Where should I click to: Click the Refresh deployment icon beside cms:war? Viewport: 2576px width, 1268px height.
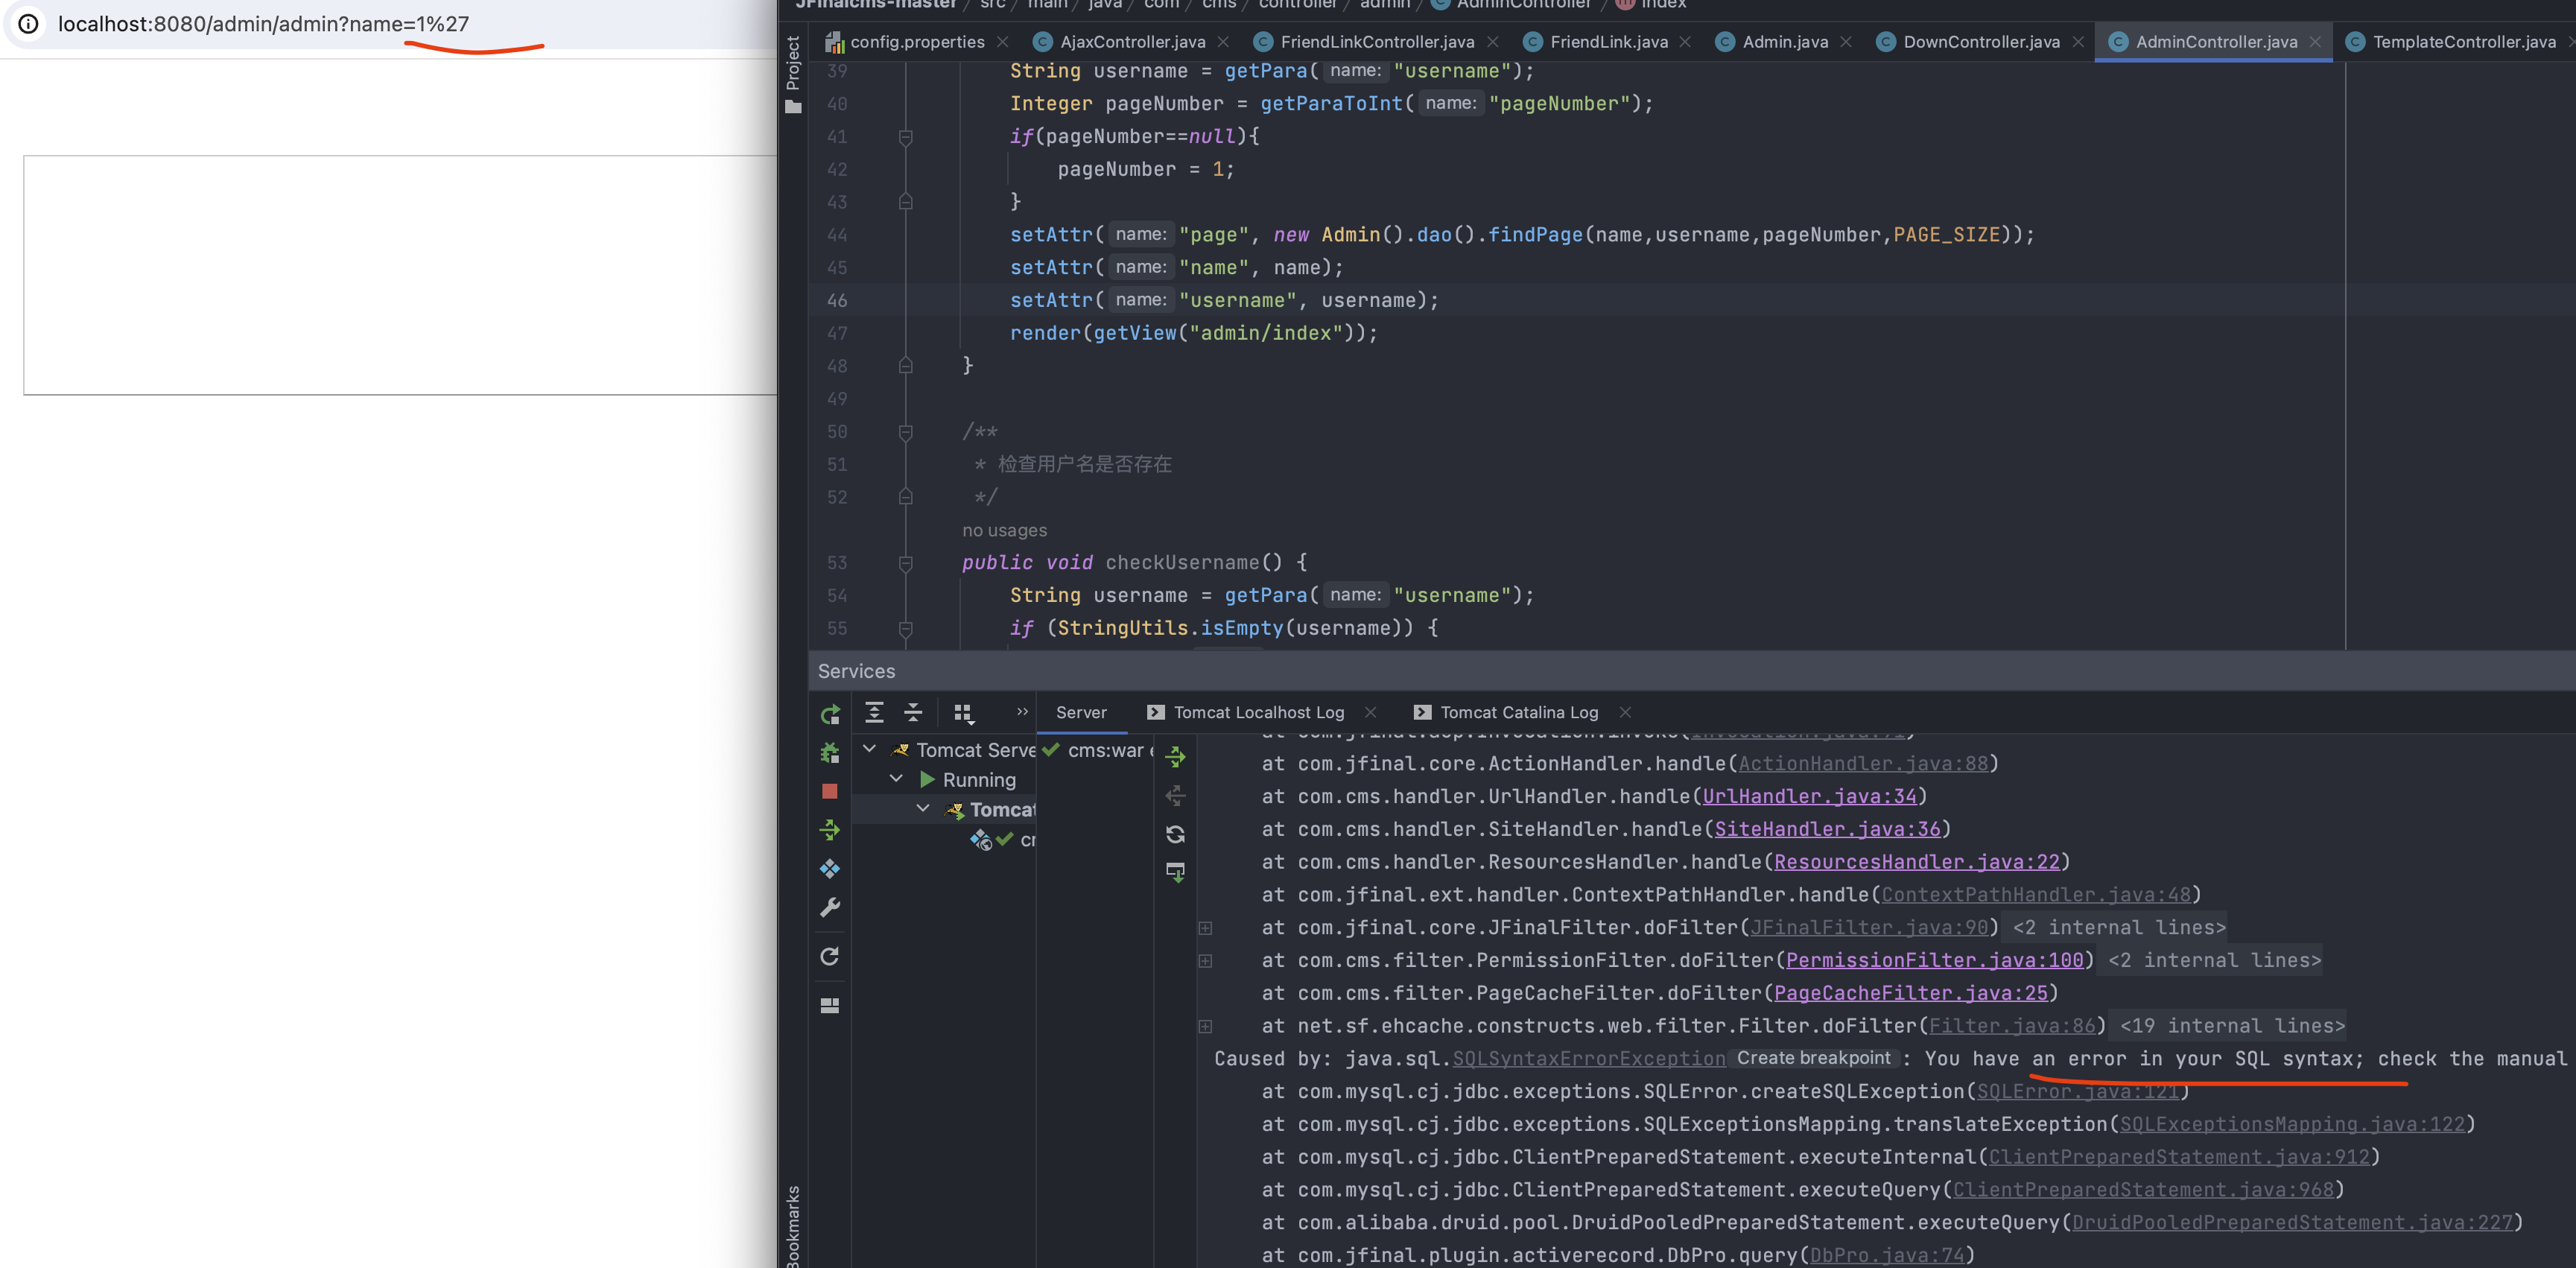(x=1175, y=834)
